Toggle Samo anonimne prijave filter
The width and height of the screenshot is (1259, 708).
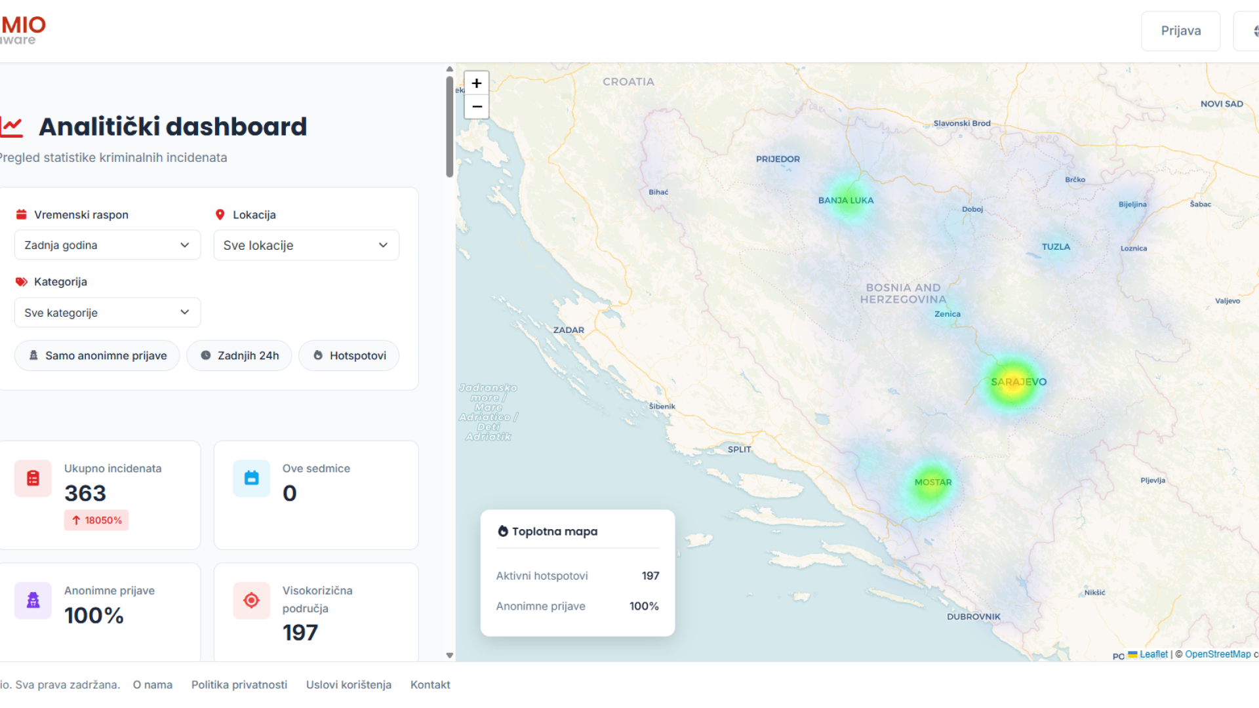tap(97, 356)
